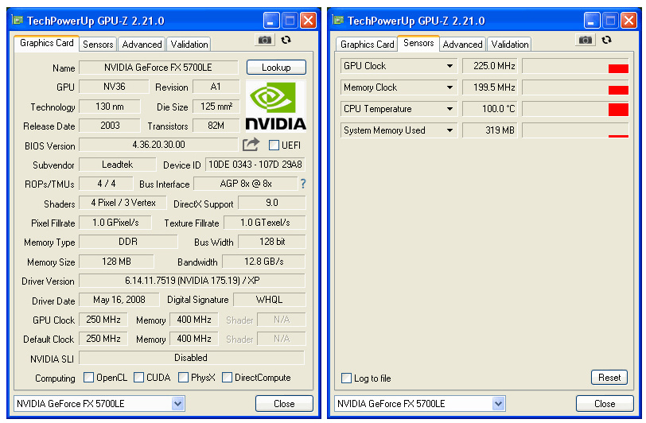Click the Digital Signature WHQL value
Viewport: 646px width, 423px height.
(270, 300)
